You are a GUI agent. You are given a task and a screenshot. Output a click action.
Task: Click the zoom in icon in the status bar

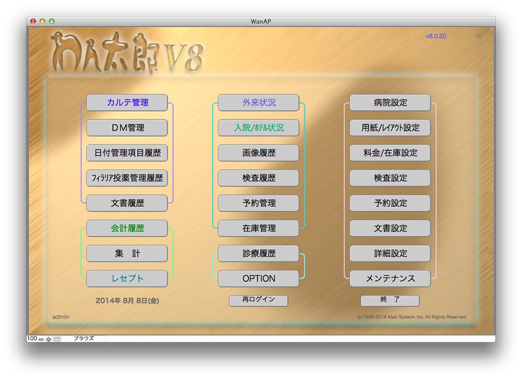[49, 339]
